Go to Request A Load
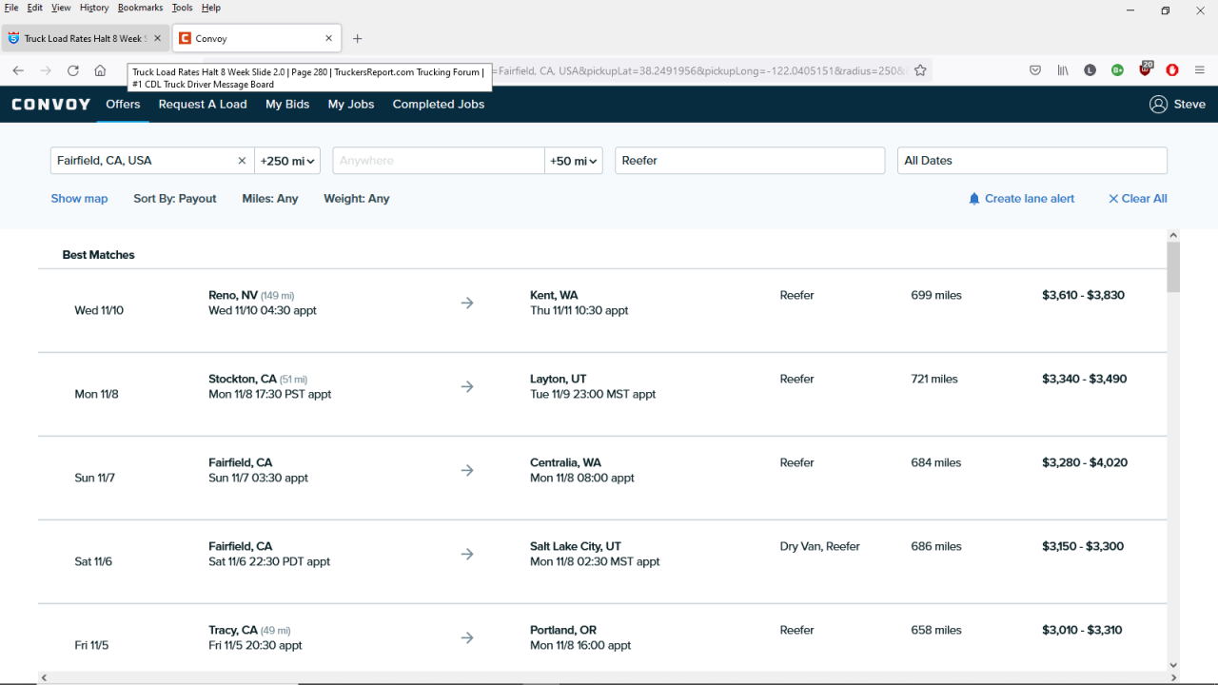The width and height of the screenshot is (1218, 685). [x=203, y=105]
